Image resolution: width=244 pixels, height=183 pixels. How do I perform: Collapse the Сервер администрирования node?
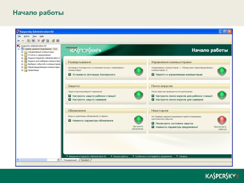tap(19, 49)
